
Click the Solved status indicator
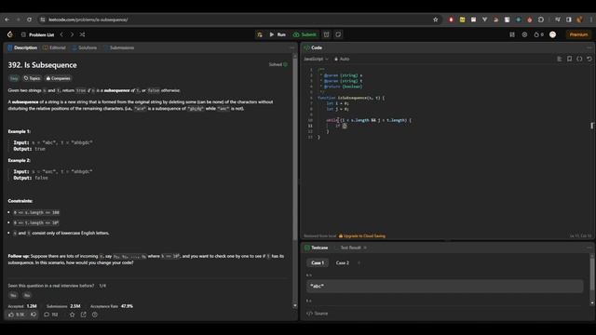click(278, 64)
